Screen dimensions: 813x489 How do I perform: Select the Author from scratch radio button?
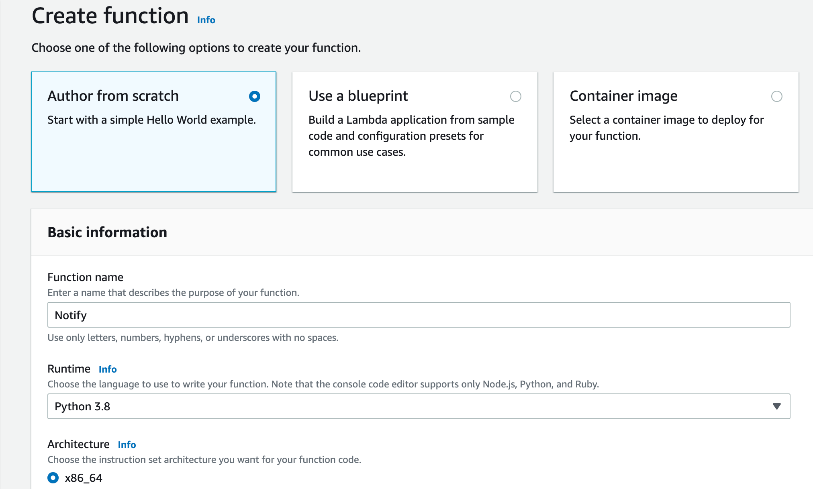255,96
